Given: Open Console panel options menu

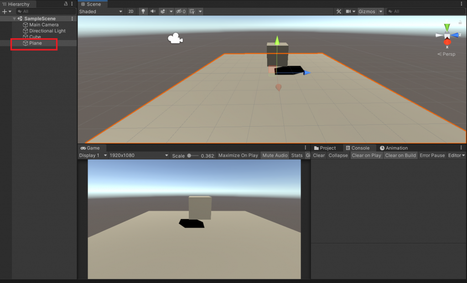Looking at the screenshot, I should (461, 148).
